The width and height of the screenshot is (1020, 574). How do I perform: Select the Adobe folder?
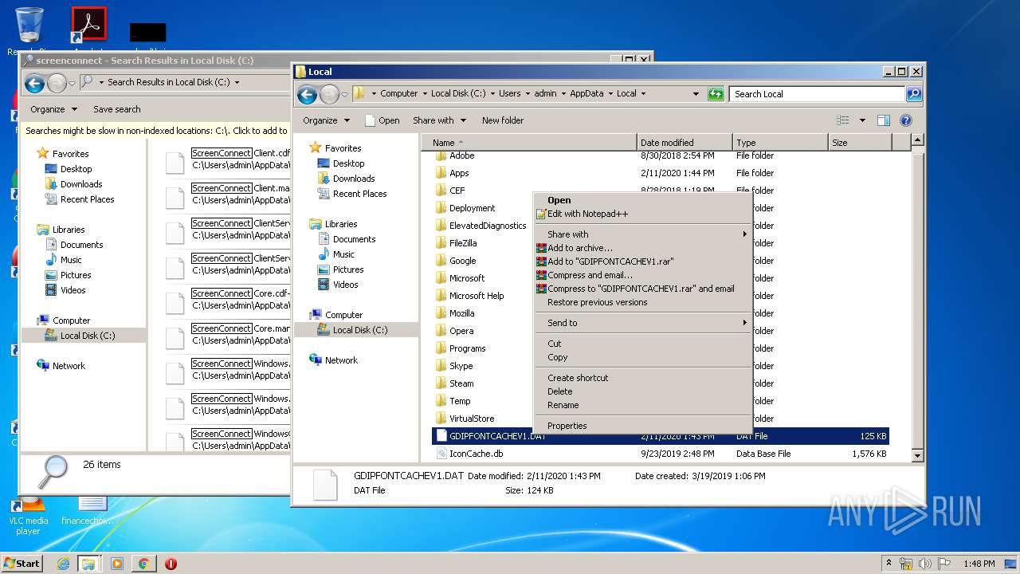coord(461,155)
